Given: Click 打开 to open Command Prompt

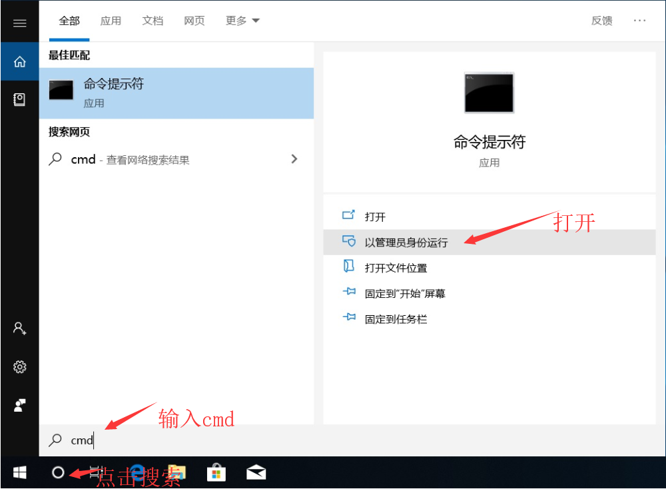Looking at the screenshot, I should [490, 217].
